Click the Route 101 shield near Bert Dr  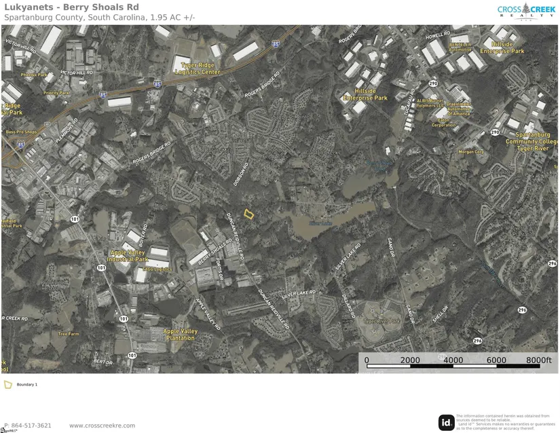click(132, 355)
